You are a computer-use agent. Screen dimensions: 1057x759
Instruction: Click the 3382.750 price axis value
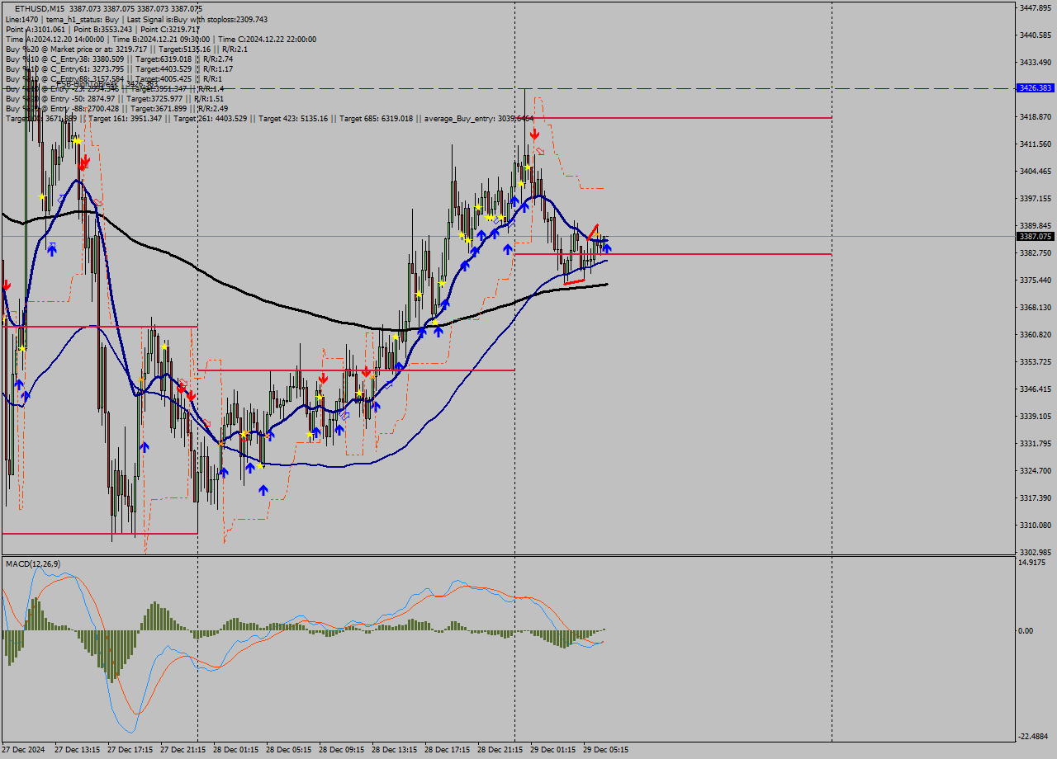click(x=1036, y=252)
